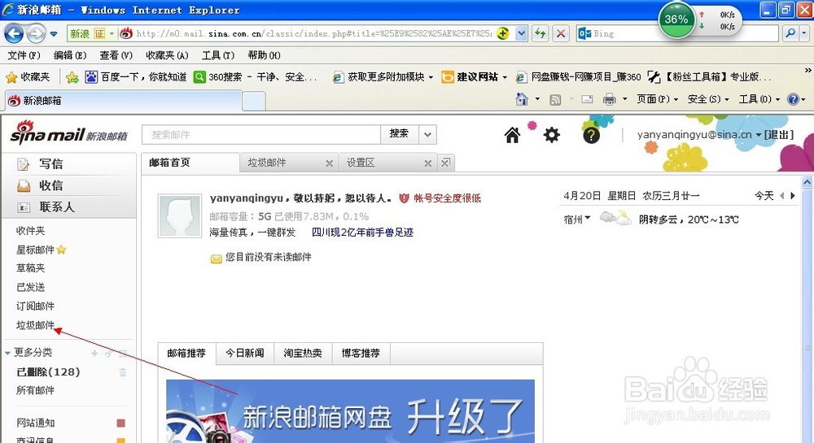Open the 文件(F) menu
The height and width of the screenshot is (443, 814).
tap(24, 55)
